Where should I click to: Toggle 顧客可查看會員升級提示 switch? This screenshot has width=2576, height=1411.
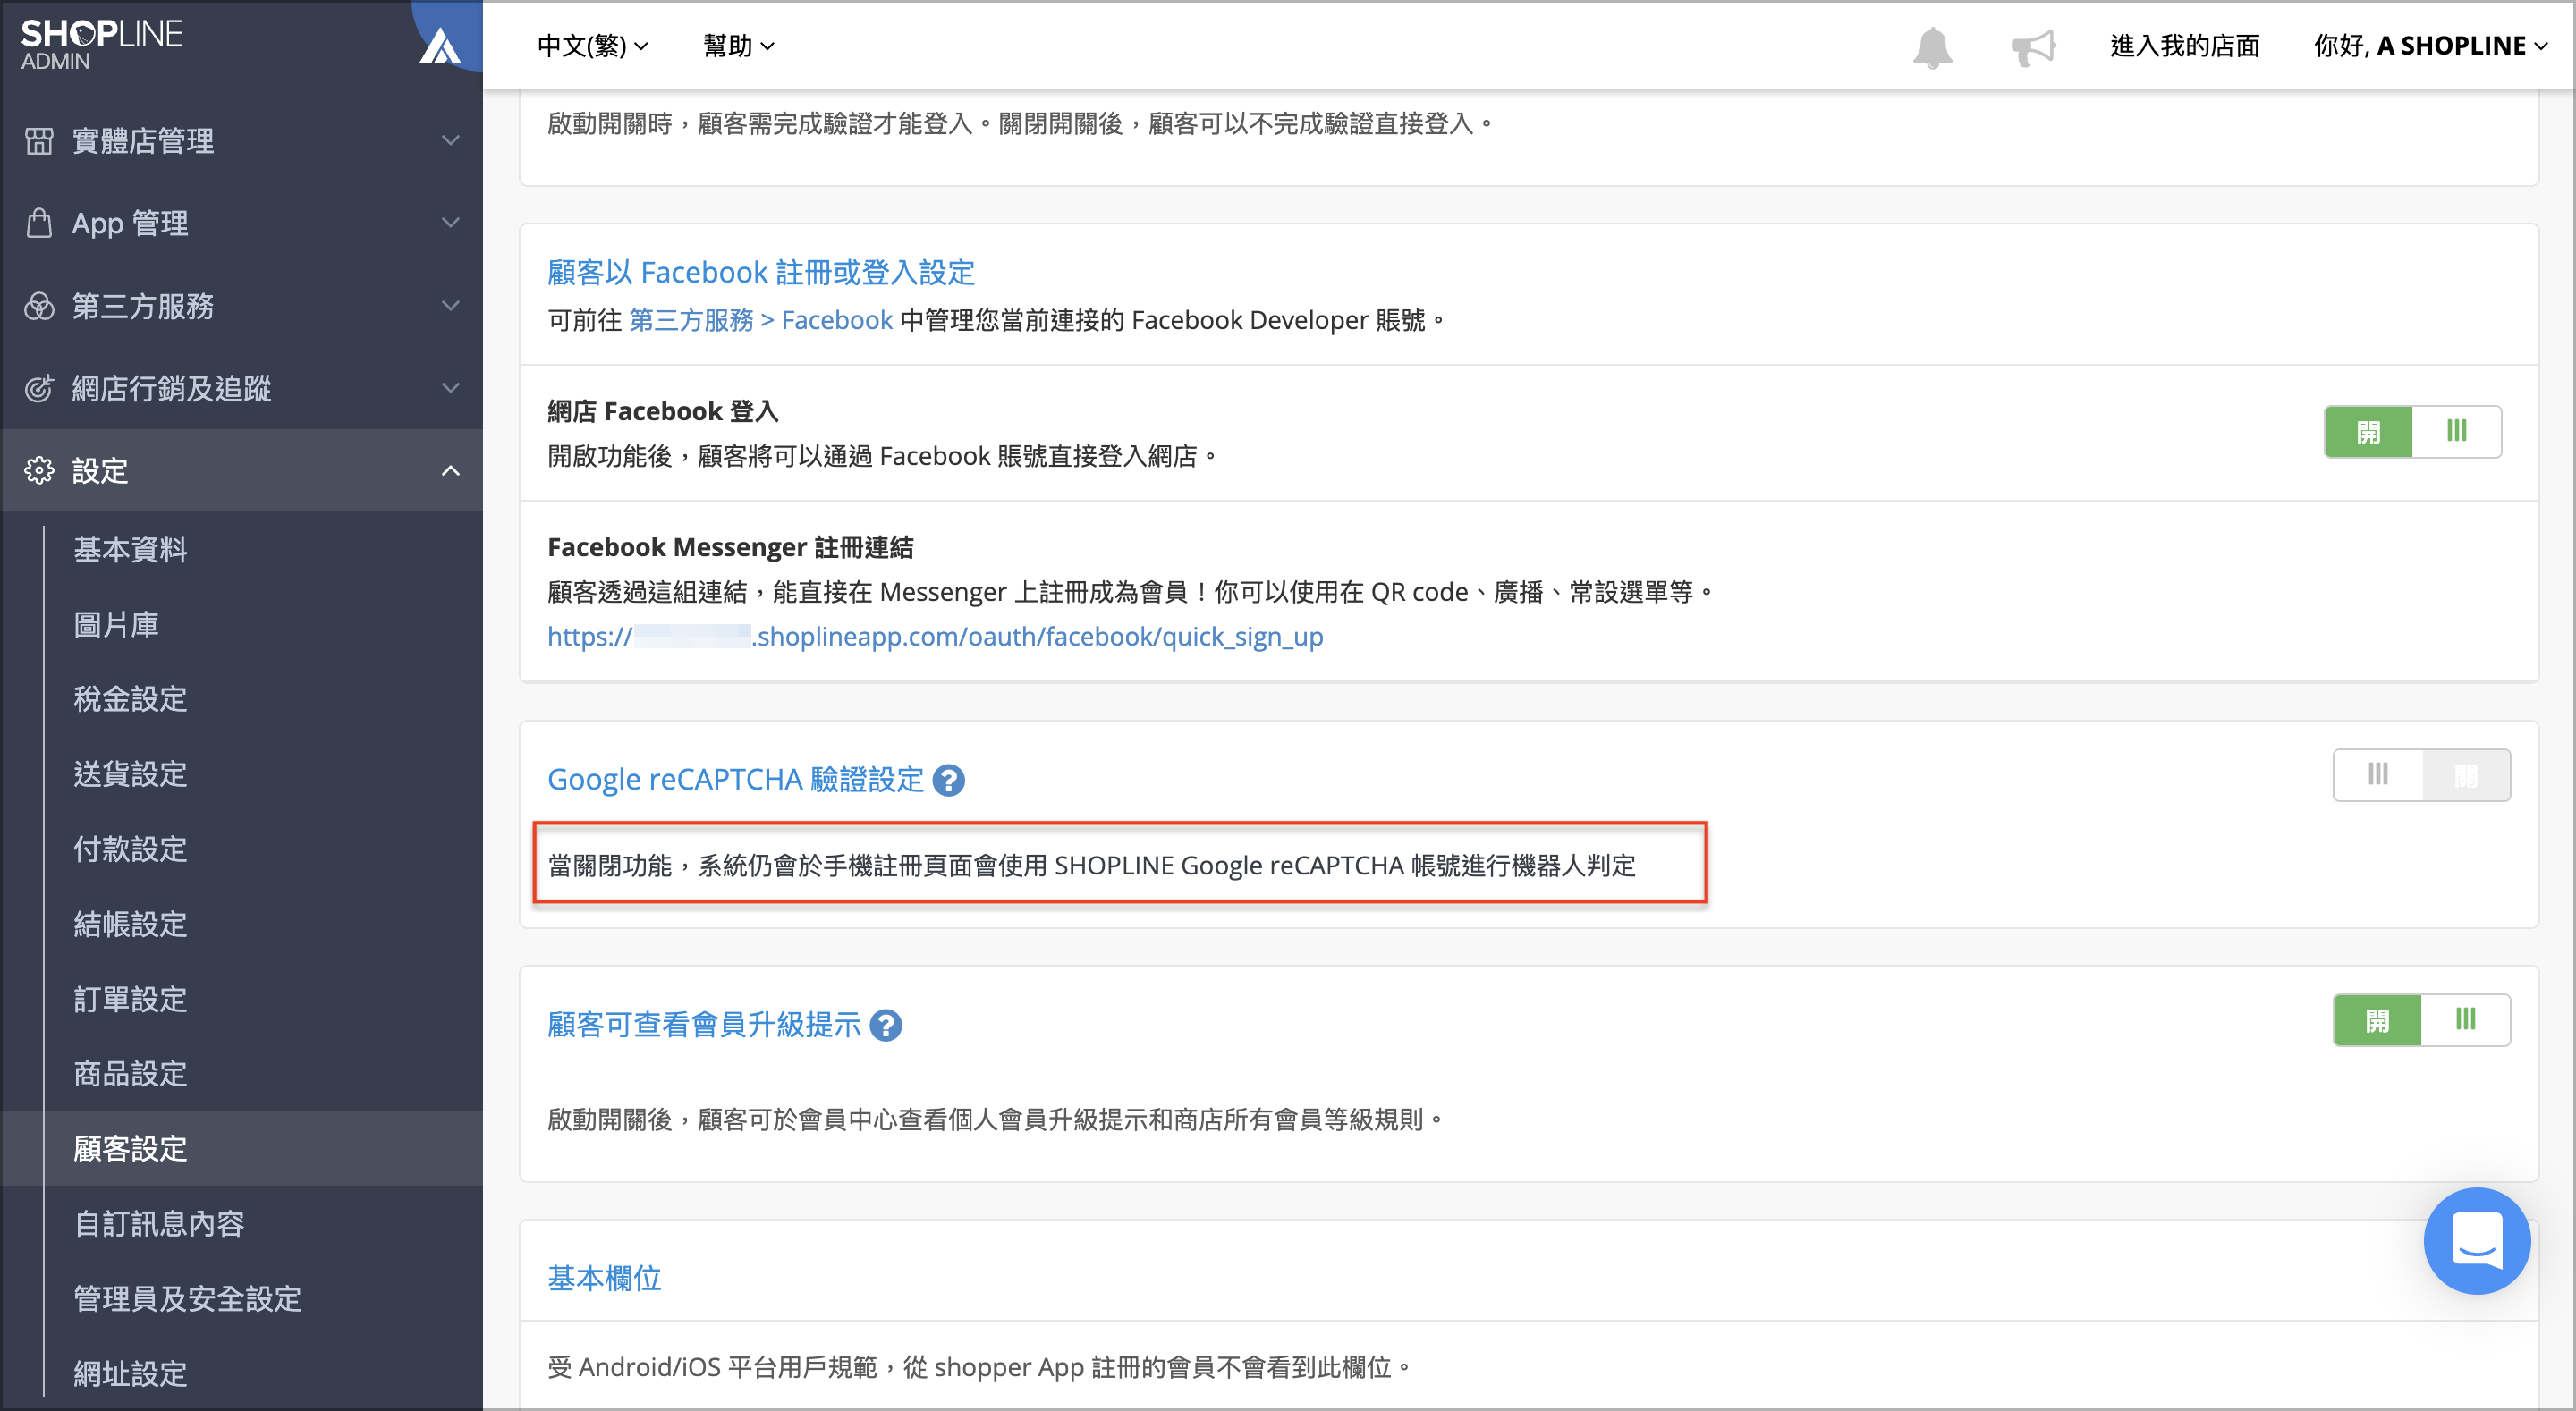2421,1020
